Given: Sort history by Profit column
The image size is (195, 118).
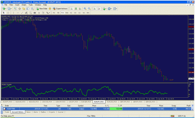Looking at the screenshot, I should pos(188,106).
